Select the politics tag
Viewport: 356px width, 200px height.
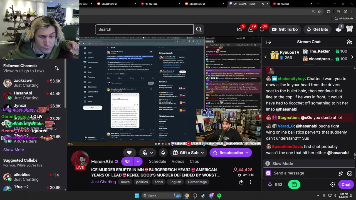coord(142,182)
